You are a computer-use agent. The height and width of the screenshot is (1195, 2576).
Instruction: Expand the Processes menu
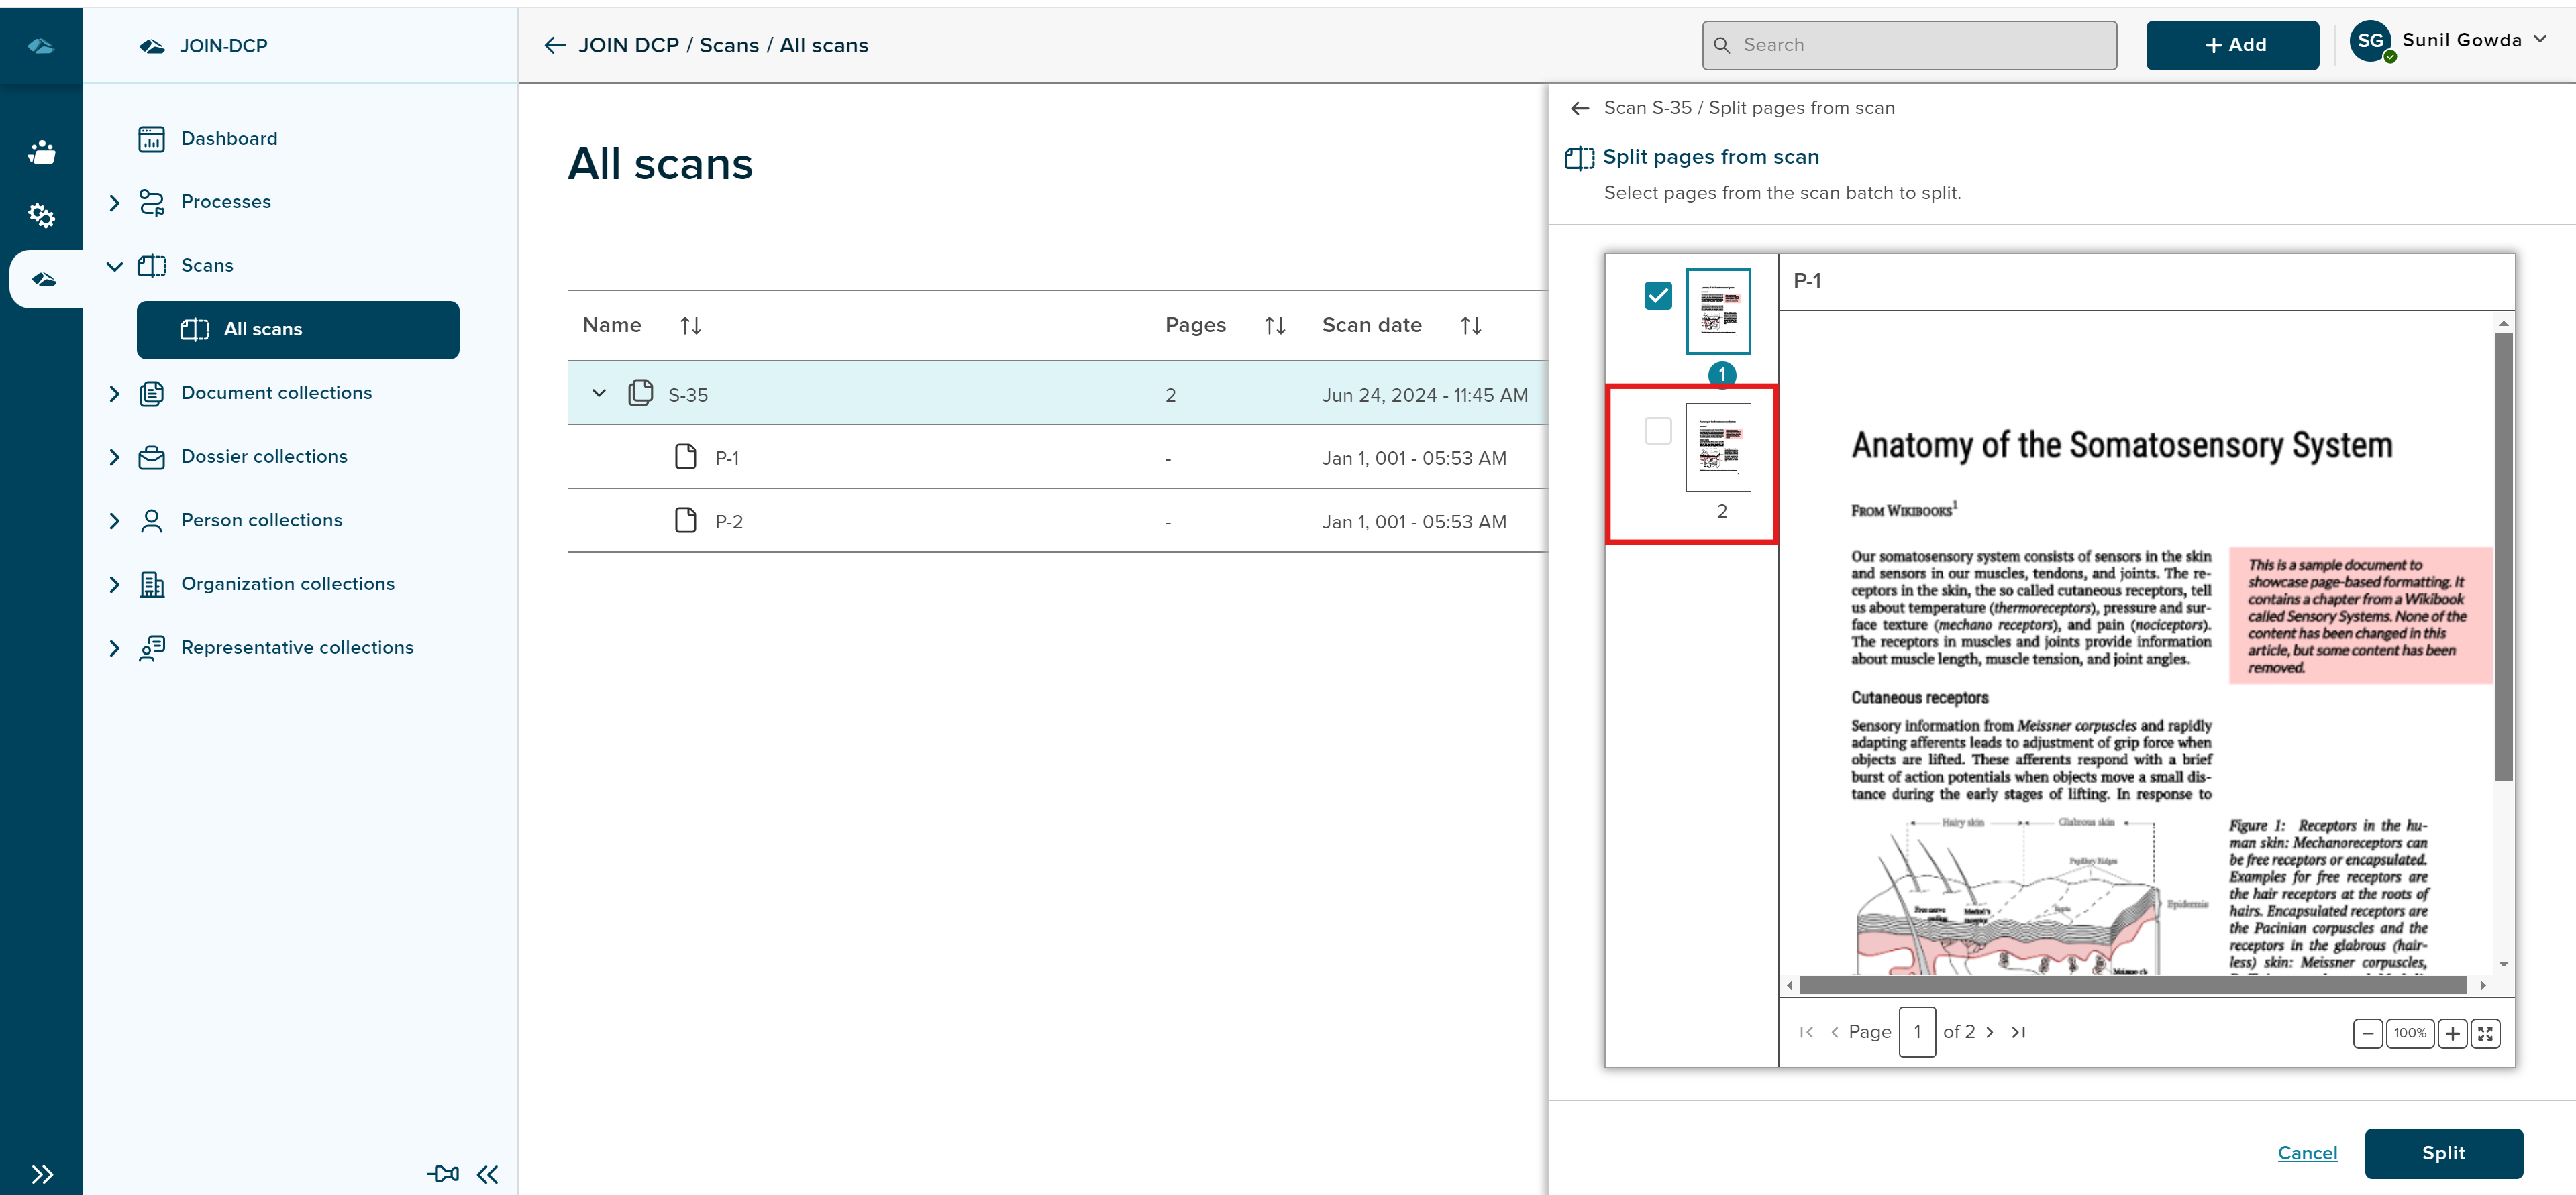coord(114,203)
